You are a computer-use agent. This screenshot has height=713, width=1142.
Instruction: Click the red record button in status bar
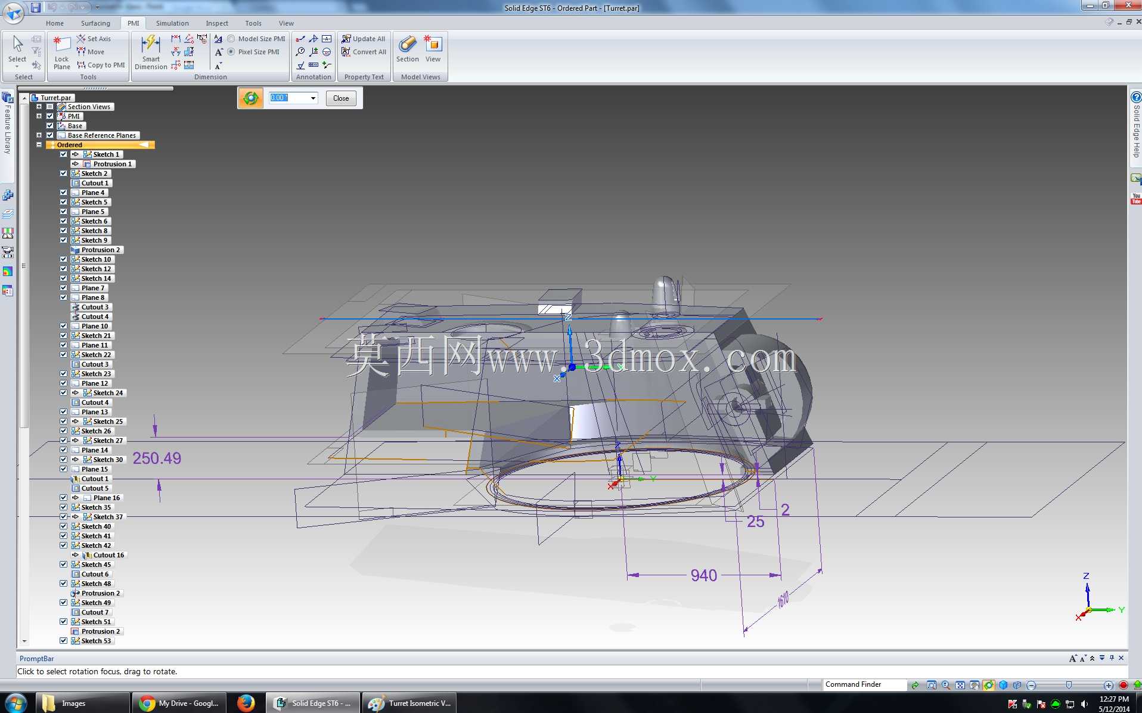pyautogui.click(x=1124, y=685)
